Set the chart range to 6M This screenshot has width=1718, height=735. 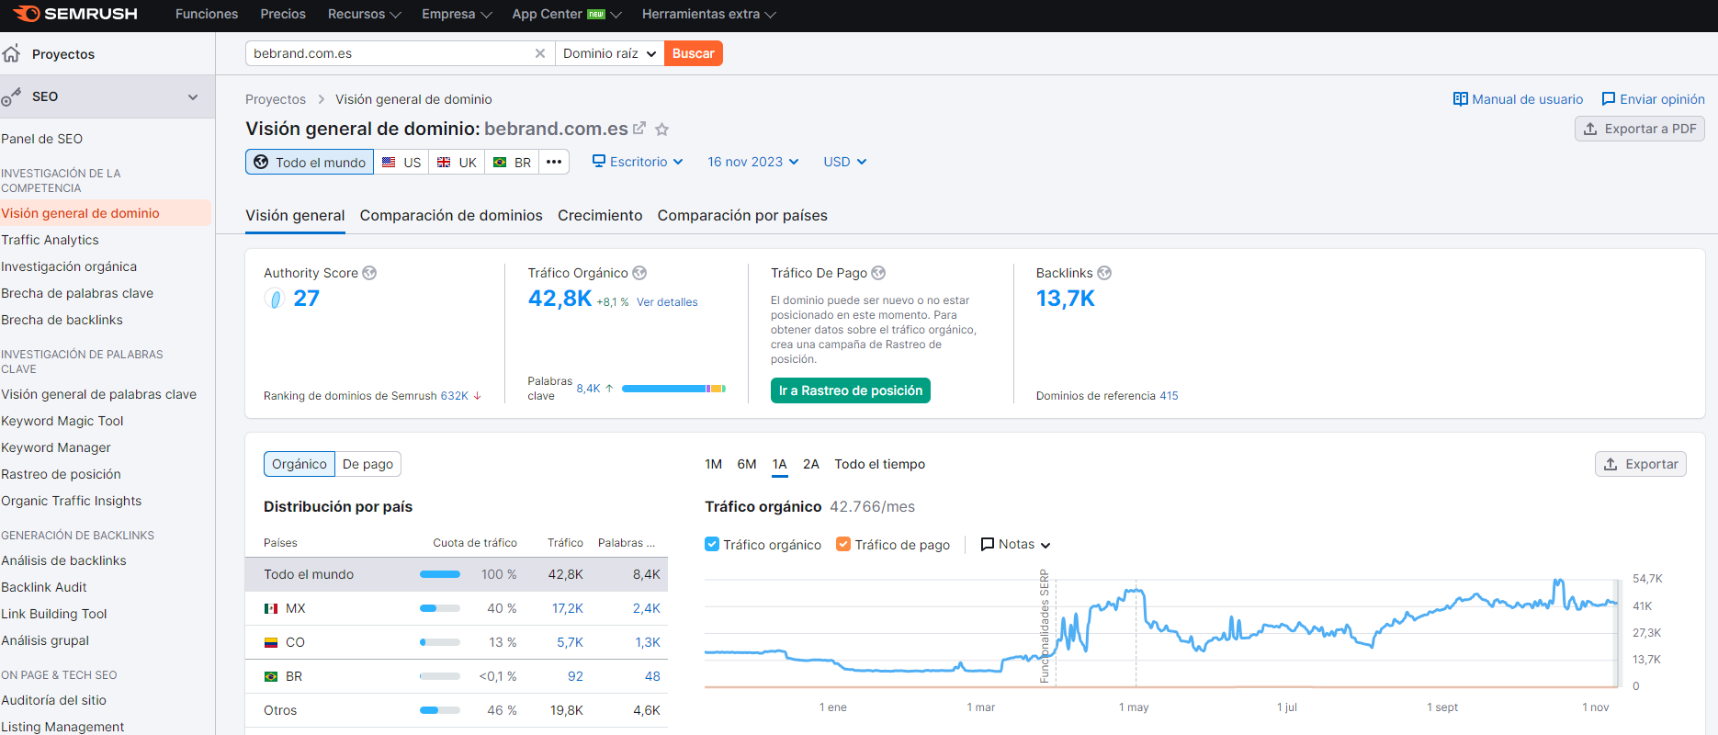(747, 464)
